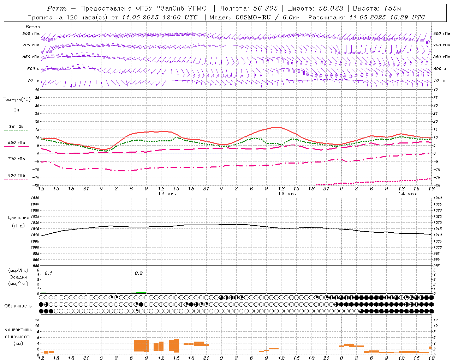Viewport: 452px width, 361px height.
Task: Click the "Perm" station name in header
Action: pos(56,8)
